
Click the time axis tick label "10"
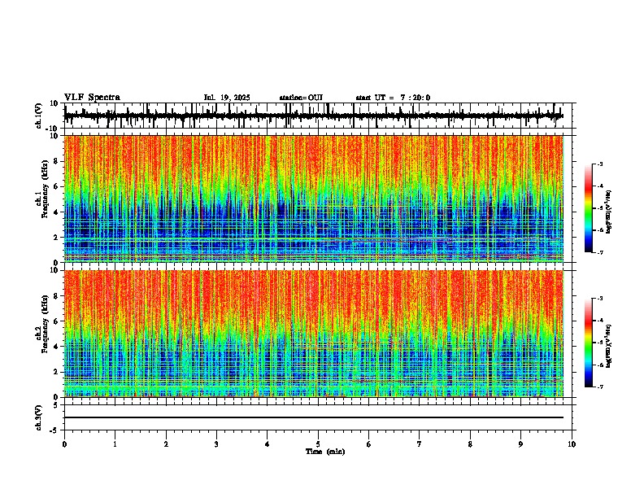click(x=572, y=444)
